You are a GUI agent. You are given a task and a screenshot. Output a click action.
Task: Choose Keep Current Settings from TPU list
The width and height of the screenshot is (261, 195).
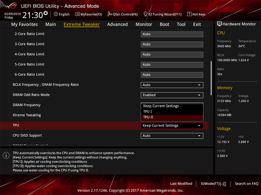[x=172, y=106]
